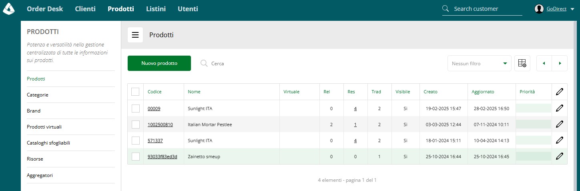580x191 pixels.
Task: Sort by Creato column header
Action: click(x=431, y=92)
